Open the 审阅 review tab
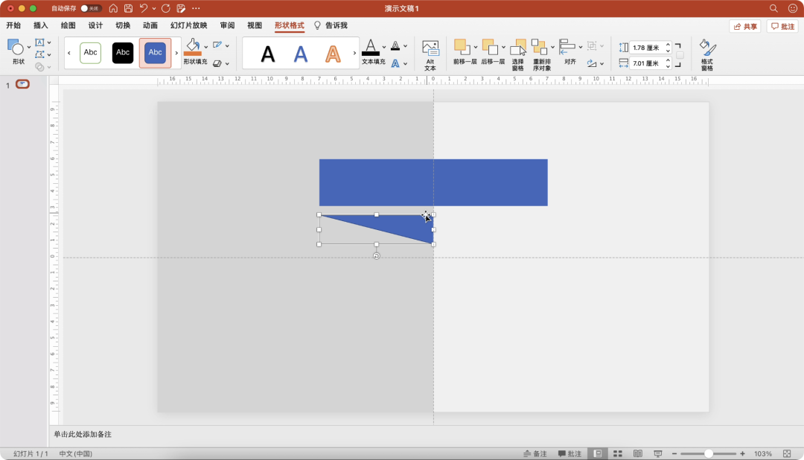 (227, 25)
